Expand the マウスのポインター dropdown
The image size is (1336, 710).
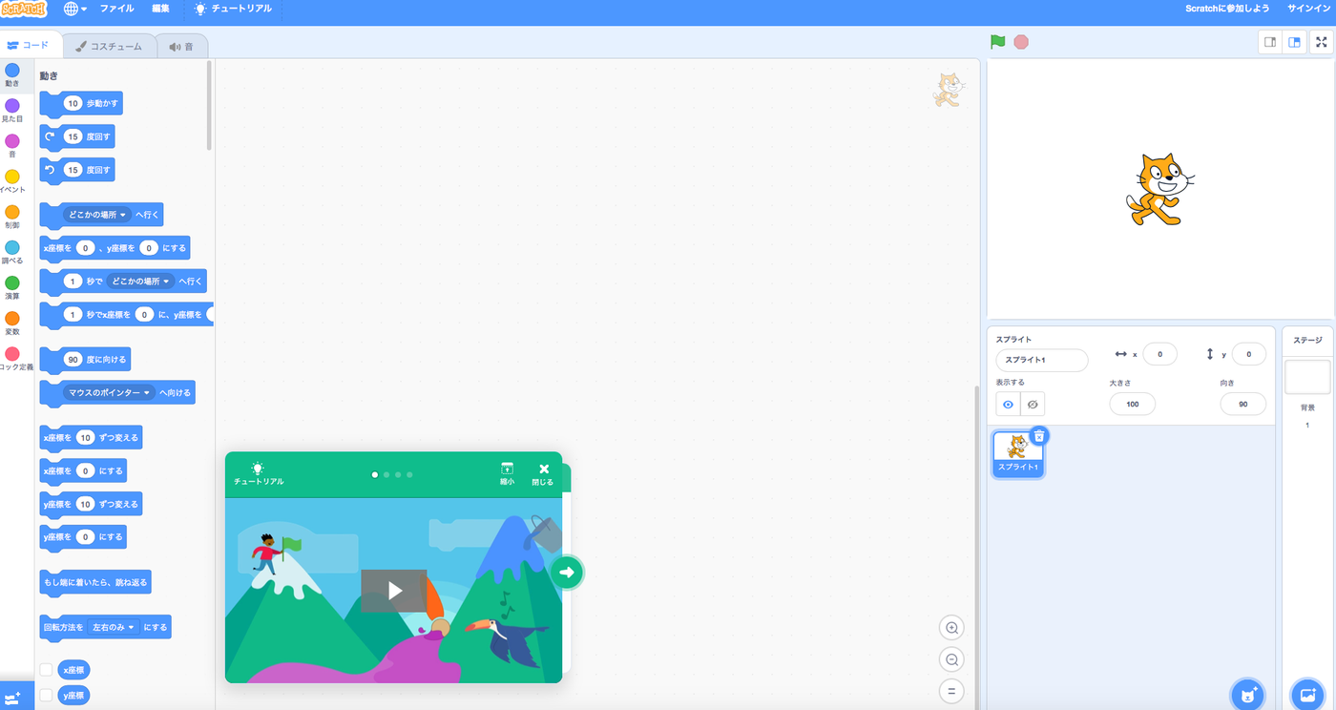pyautogui.click(x=110, y=393)
